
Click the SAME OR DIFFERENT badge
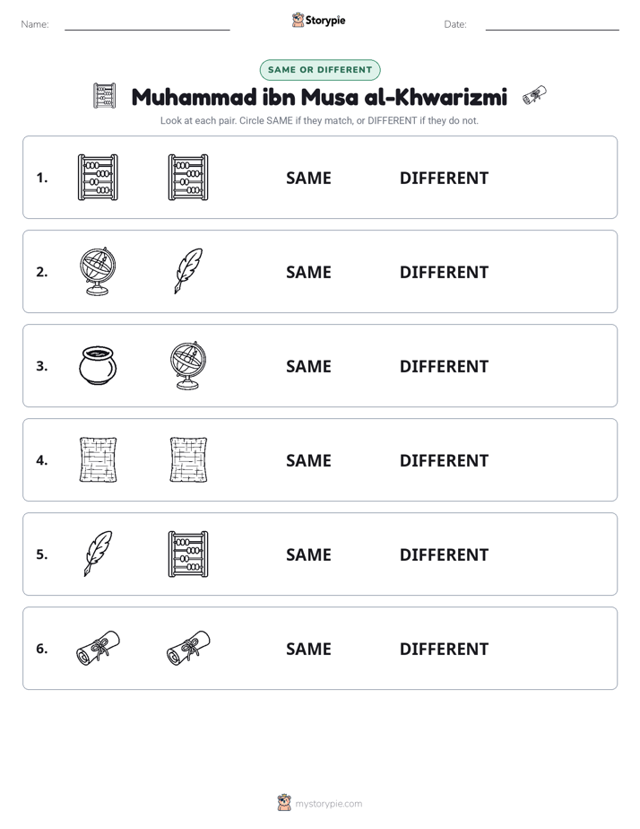(x=320, y=70)
